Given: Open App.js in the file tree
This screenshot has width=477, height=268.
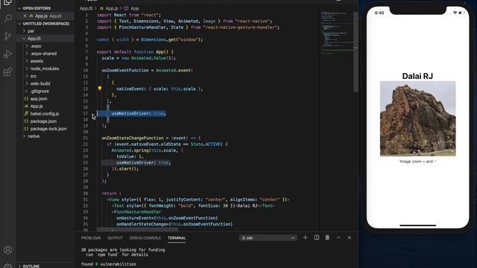Looking at the screenshot, I should tap(45, 106).
